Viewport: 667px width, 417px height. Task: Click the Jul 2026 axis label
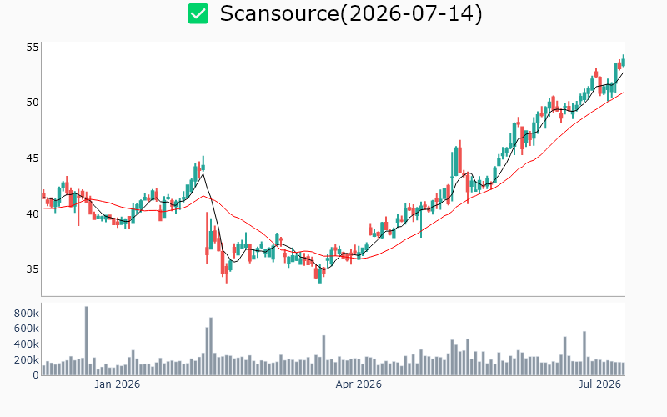click(599, 384)
